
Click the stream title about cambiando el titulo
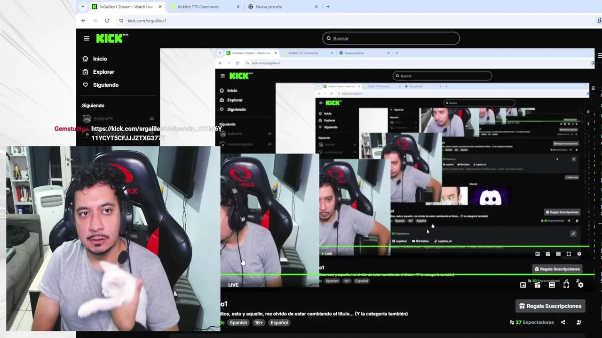coord(314,314)
